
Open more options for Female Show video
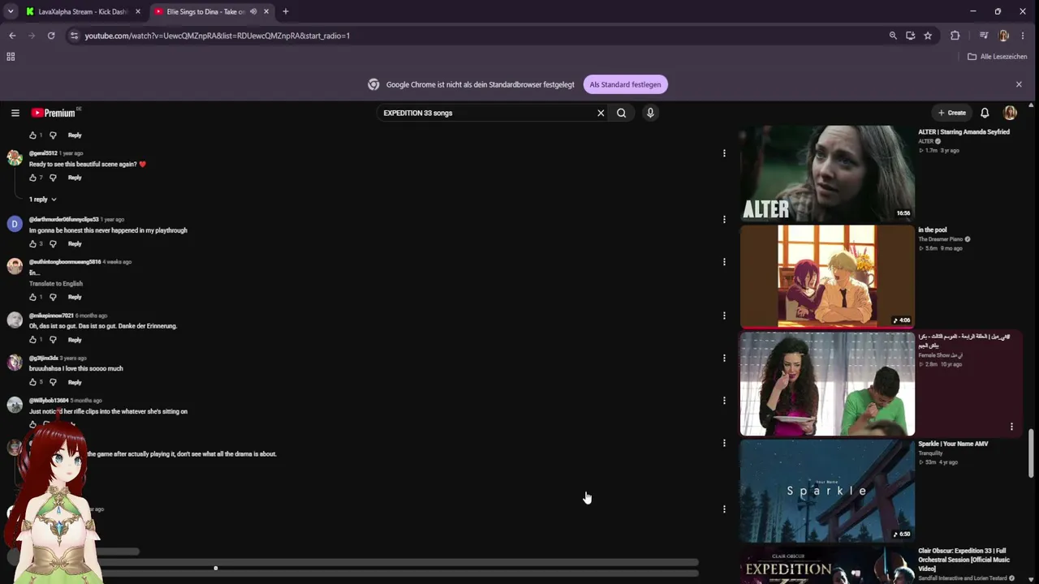coord(1011,427)
